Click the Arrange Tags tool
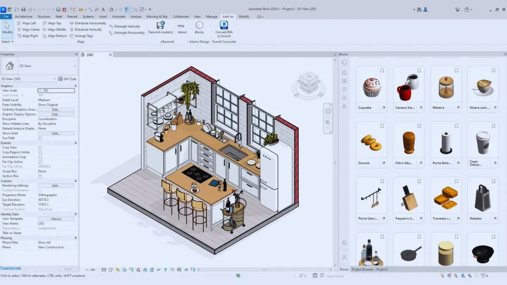The image size is (507, 285). click(81, 36)
